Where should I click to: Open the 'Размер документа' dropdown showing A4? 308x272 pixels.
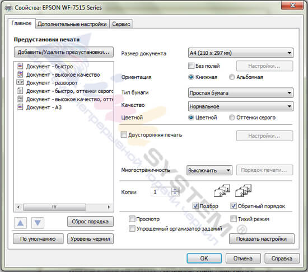pos(241,53)
